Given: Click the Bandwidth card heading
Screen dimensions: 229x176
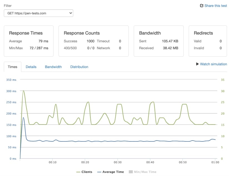Looking at the screenshot, I should [x=150, y=33].
